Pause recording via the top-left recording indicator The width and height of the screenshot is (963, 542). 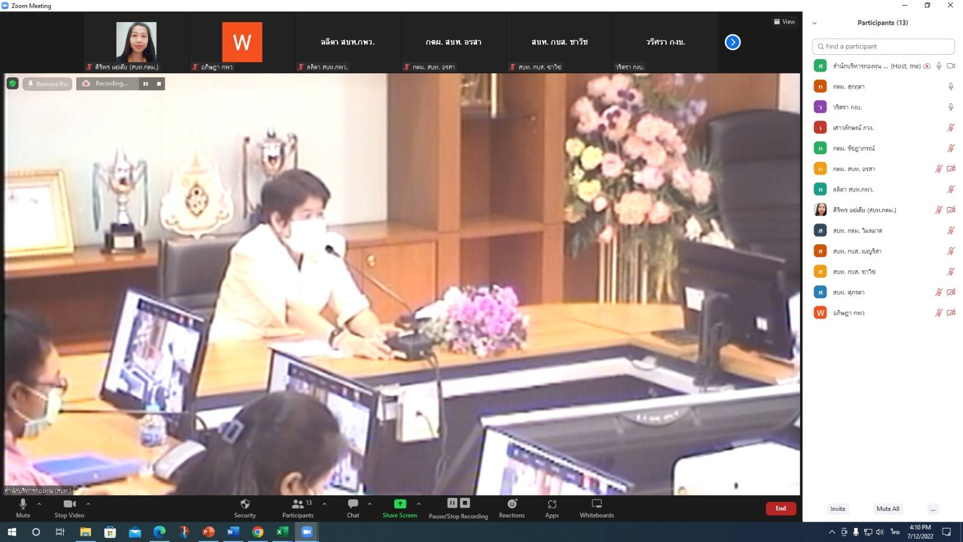(146, 84)
